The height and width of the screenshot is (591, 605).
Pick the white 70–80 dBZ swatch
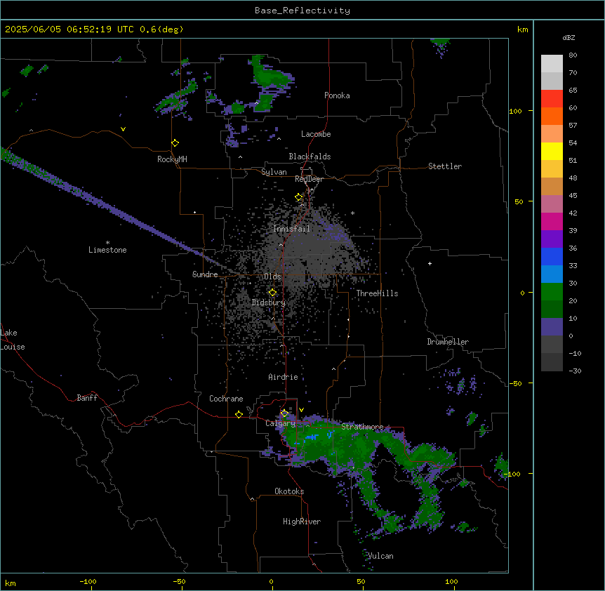(x=552, y=64)
